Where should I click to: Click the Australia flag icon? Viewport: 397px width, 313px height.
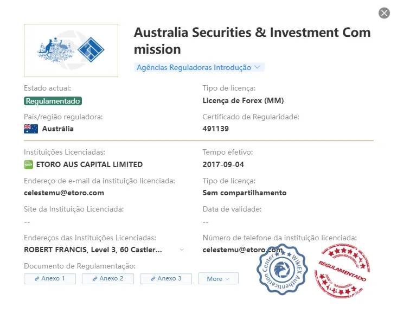[31, 129]
